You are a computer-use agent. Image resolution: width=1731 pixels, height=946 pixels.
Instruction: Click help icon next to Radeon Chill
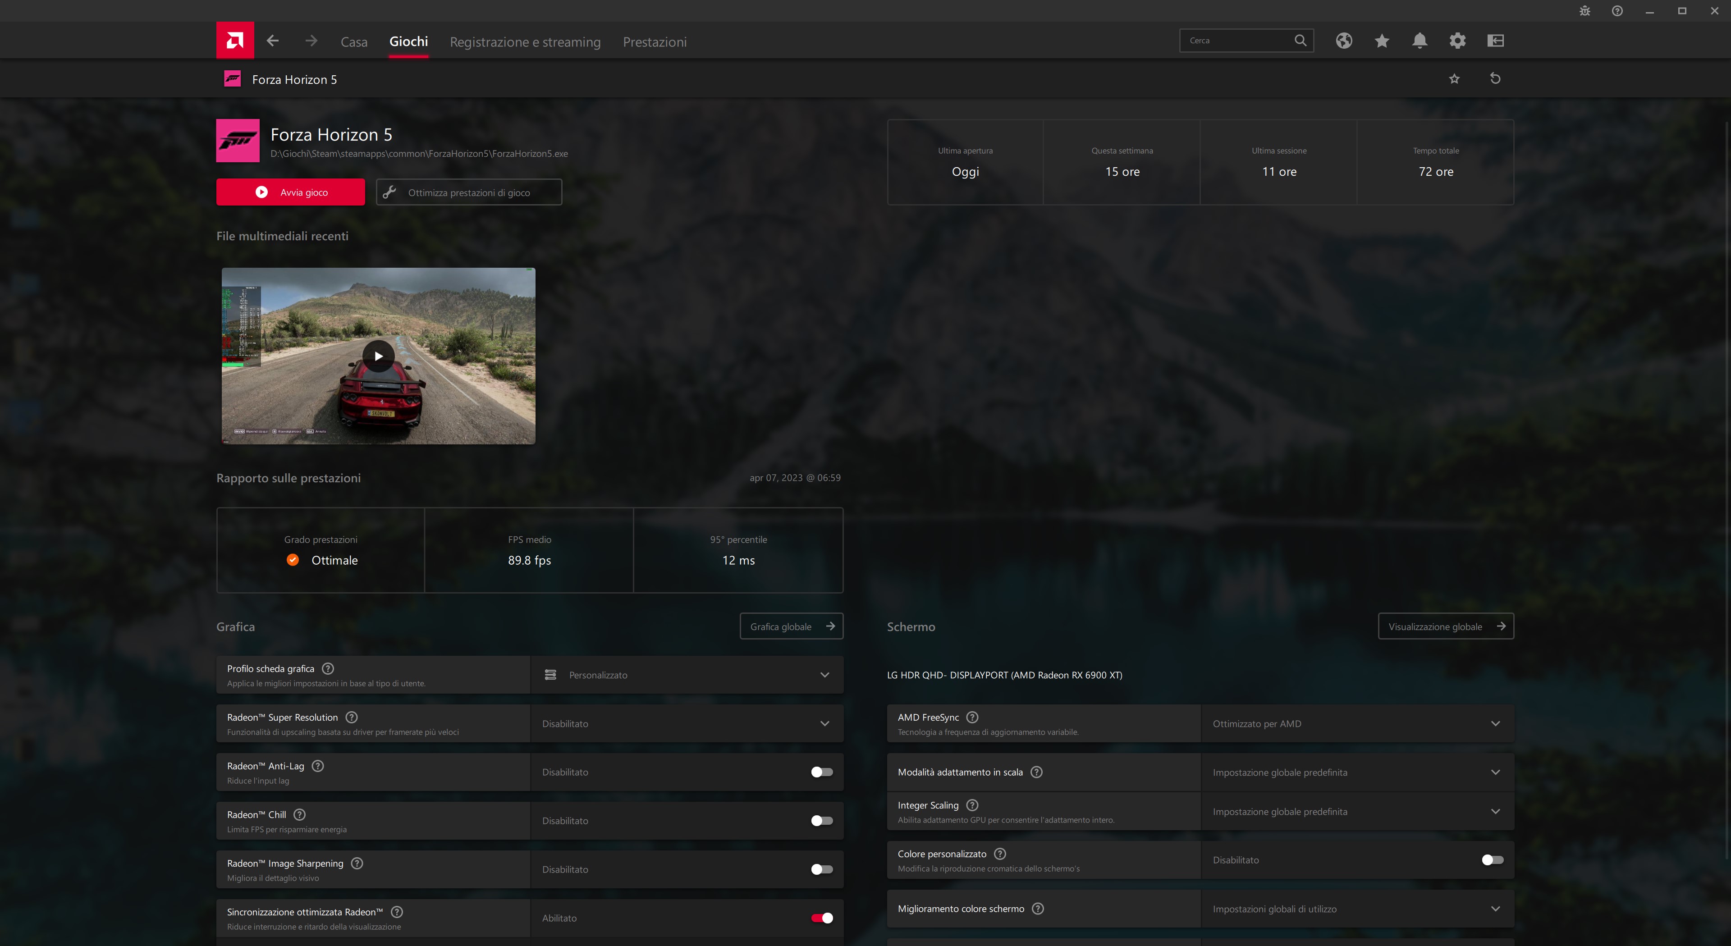300,814
